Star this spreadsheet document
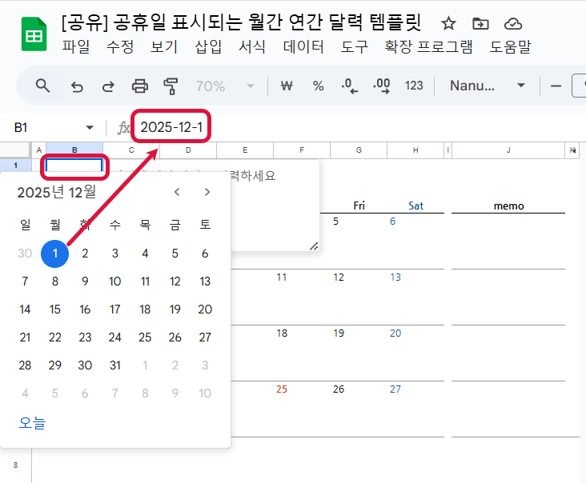The width and height of the screenshot is (586, 483). coord(449,23)
